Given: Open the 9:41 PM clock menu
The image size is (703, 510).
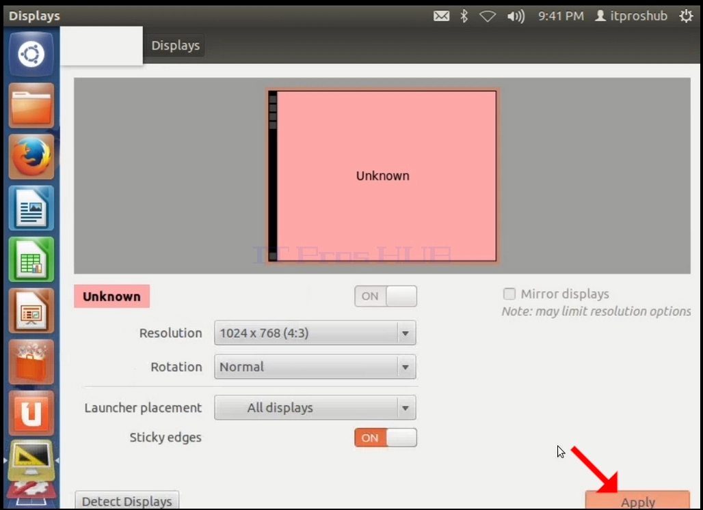Looking at the screenshot, I should (x=561, y=16).
